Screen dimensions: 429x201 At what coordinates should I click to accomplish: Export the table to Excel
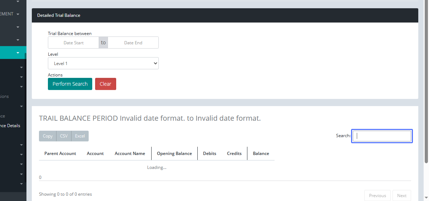point(80,136)
